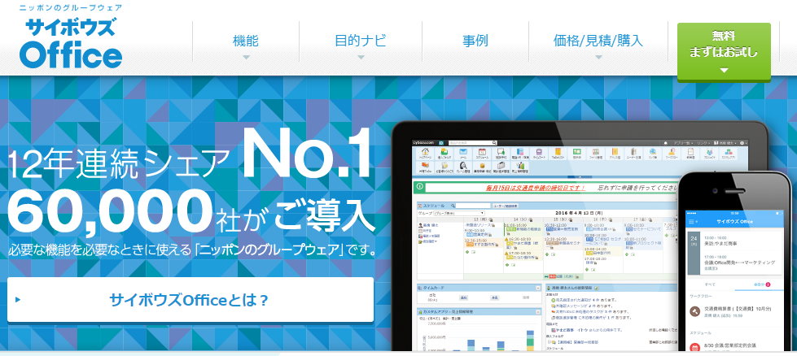Open the 毎月15日は交通費申請の締切日です notice link
Image resolution: width=797 pixels, height=356 pixels.
535,188
